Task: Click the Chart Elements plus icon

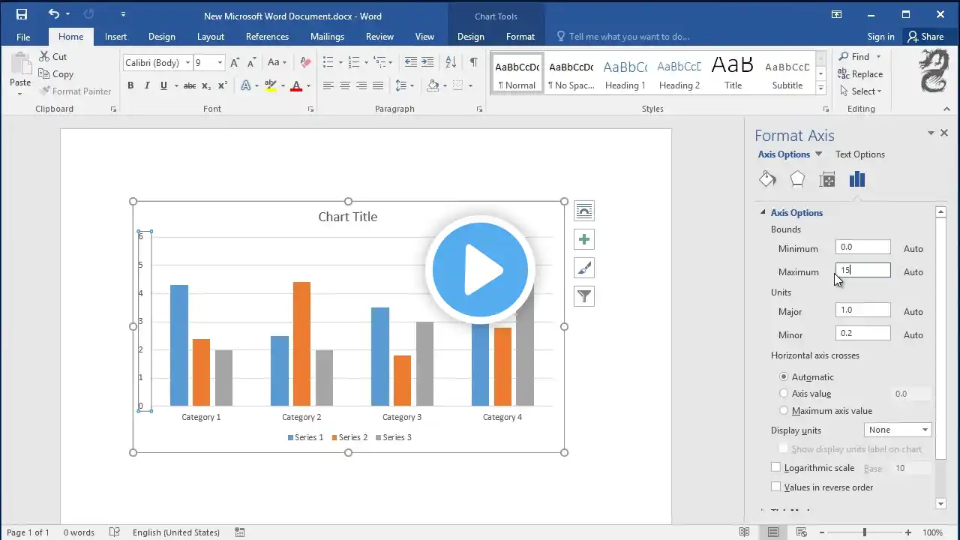Action: point(584,239)
